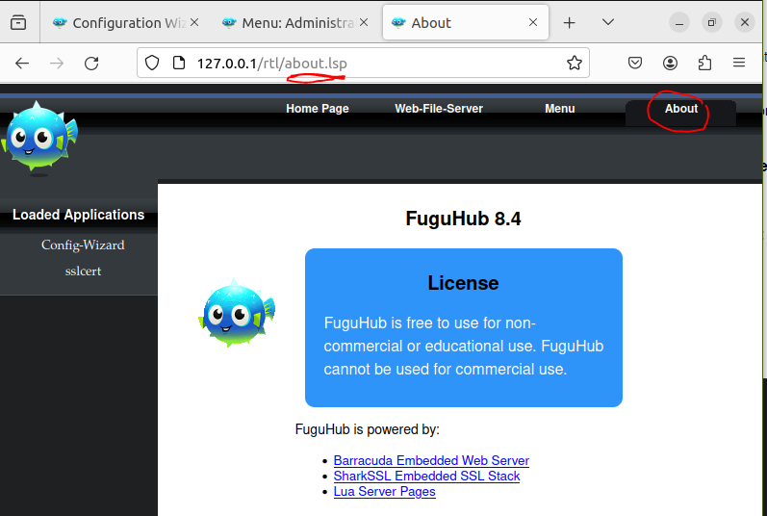Minimize the browser window
Image resolution: width=767 pixels, height=516 pixels.
pos(679,22)
